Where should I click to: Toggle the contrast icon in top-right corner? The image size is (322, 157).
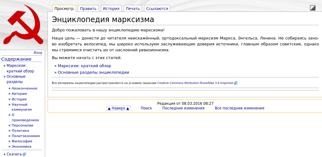313,8
